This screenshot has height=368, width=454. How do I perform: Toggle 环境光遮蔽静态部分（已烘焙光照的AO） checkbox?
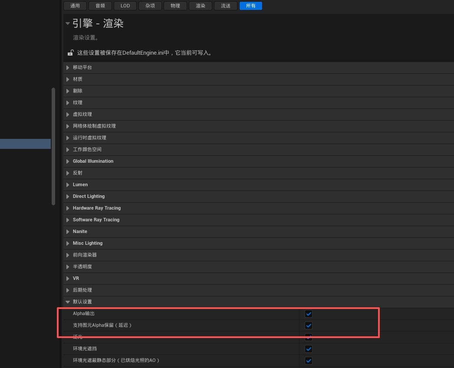pos(309,361)
